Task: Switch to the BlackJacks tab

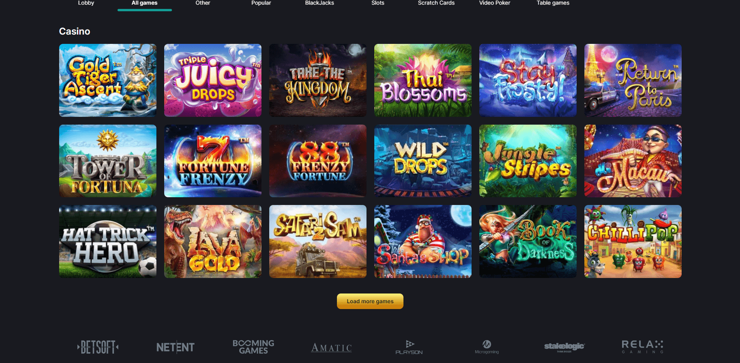Action: 319,3
